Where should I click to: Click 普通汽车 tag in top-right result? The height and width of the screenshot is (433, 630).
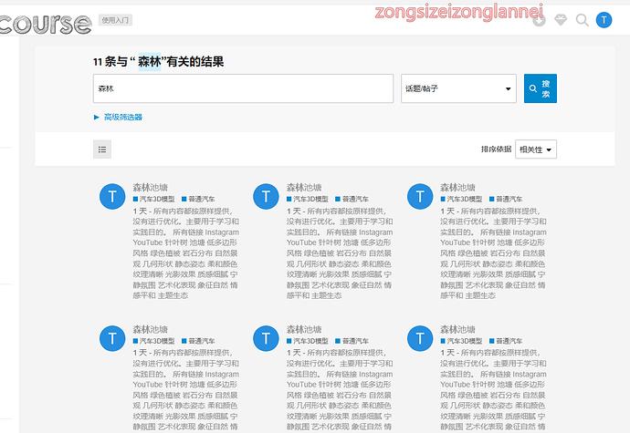506,199
